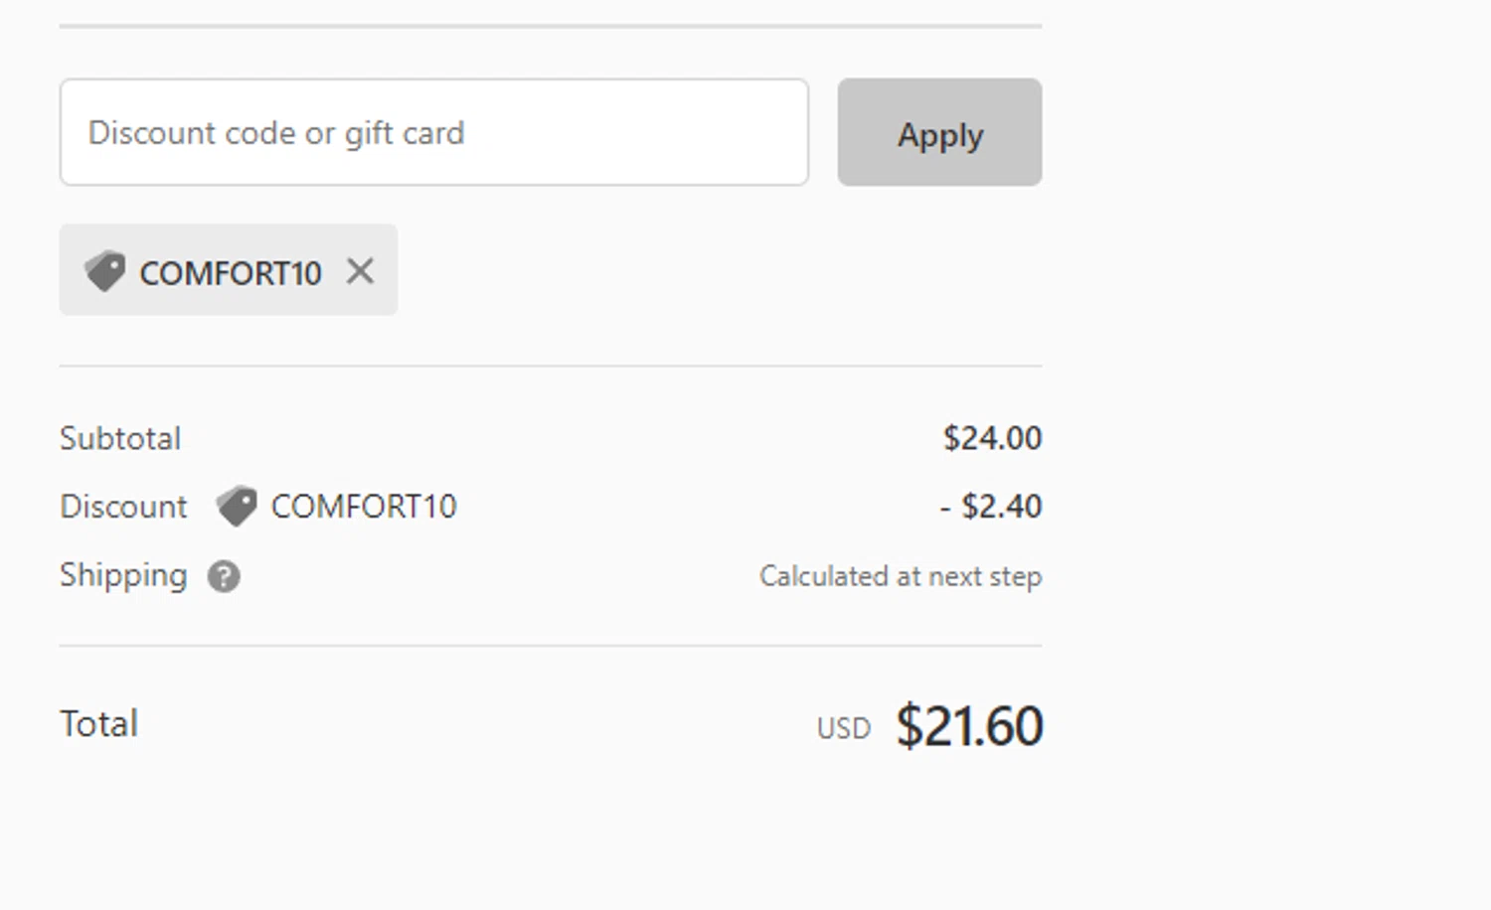The height and width of the screenshot is (910, 1491).
Task: Click the COMFORT10 text in the applied chip
Action: 231,273
